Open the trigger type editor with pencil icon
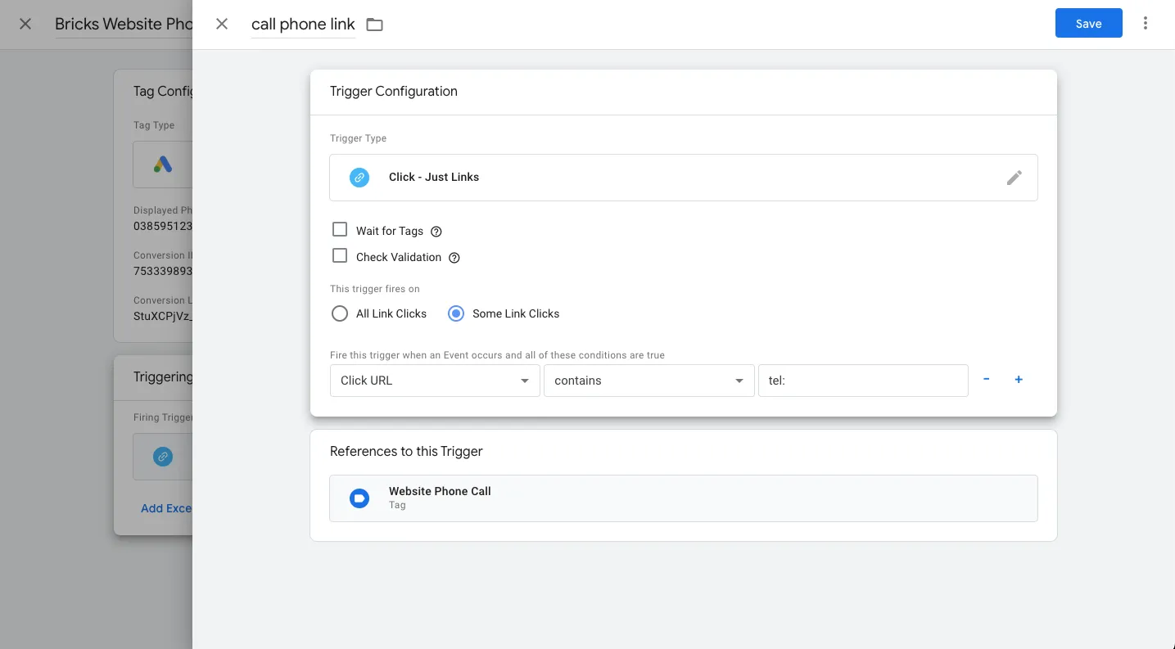The image size is (1175, 649). point(1014,177)
